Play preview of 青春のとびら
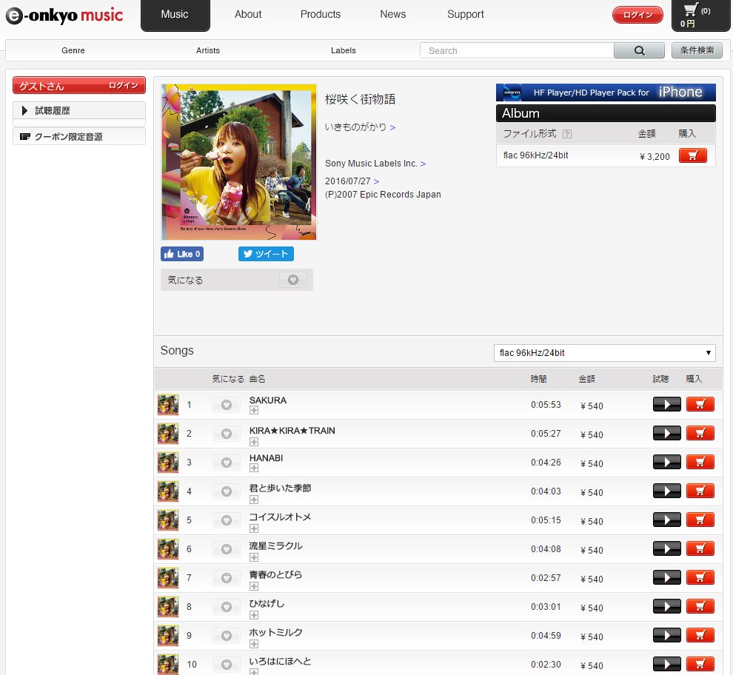This screenshot has width=733, height=675. (666, 578)
